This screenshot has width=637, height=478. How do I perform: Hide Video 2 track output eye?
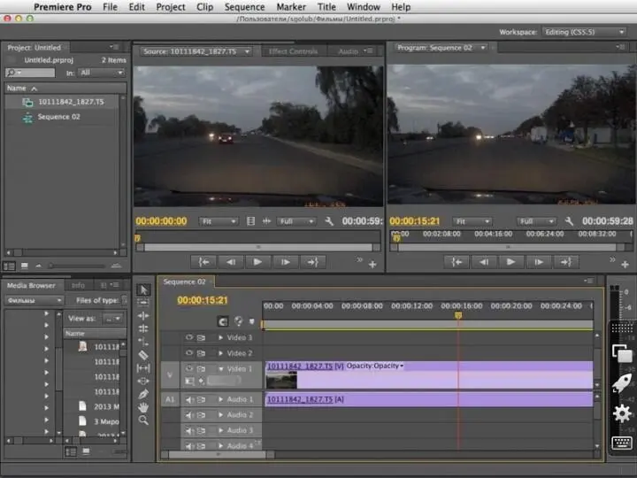[x=189, y=353]
